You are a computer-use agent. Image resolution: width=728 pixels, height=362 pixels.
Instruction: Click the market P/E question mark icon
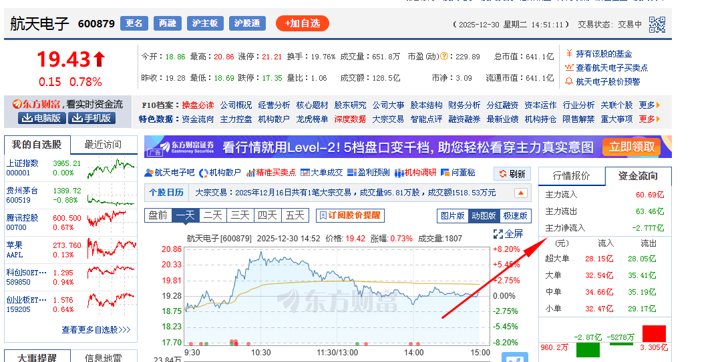tap(444, 57)
